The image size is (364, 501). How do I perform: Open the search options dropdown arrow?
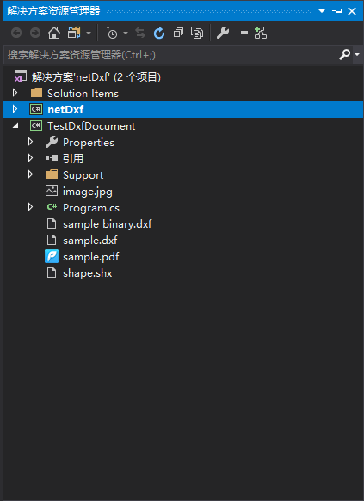click(357, 55)
